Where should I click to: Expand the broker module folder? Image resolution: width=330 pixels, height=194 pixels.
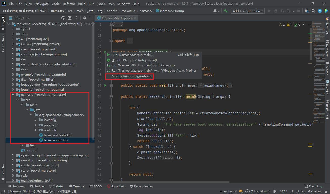13,44
